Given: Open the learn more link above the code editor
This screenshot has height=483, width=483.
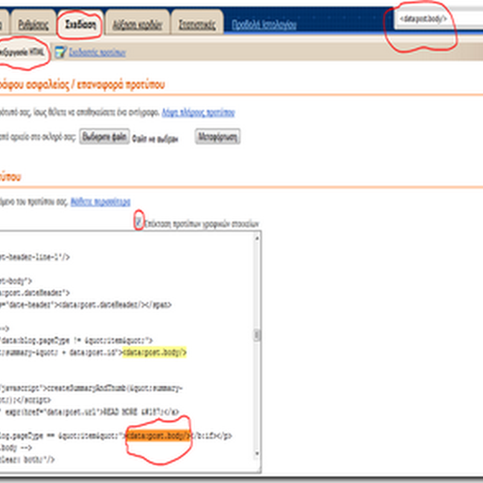Looking at the screenshot, I should tap(100, 202).
